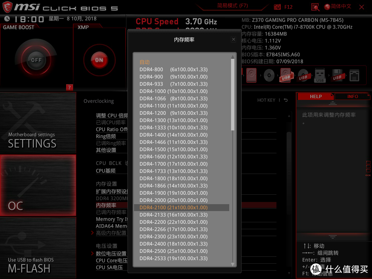Switch to EZ mode (F7)
Screen dimensions: 372x279
232,5
